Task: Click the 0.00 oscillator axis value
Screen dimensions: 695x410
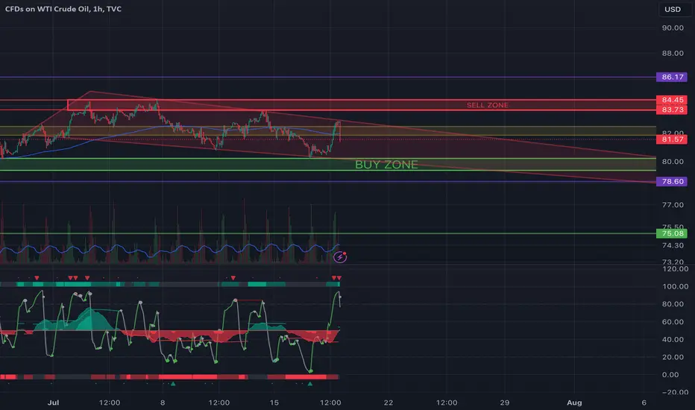Action: pos(670,374)
